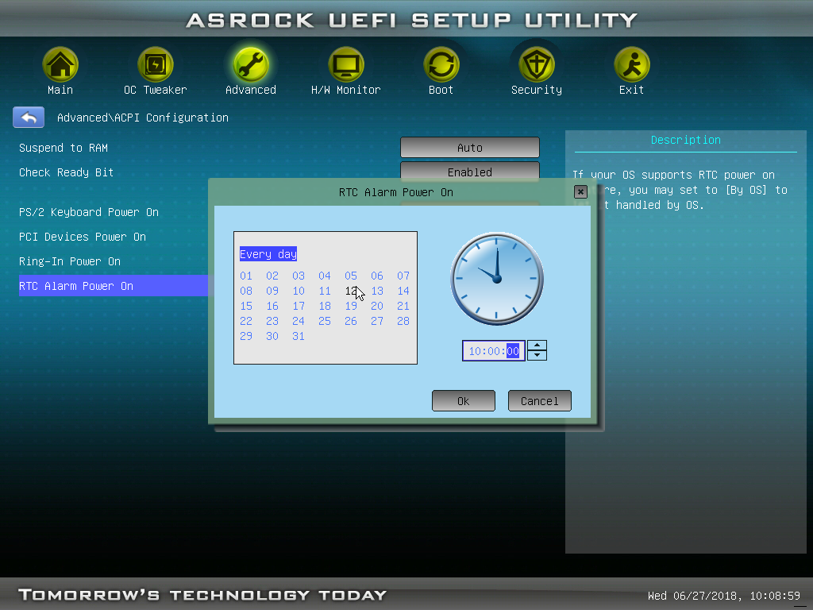The width and height of the screenshot is (813, 610).
Task: Decrease time with the down stepper arrow
Action: 537,355
